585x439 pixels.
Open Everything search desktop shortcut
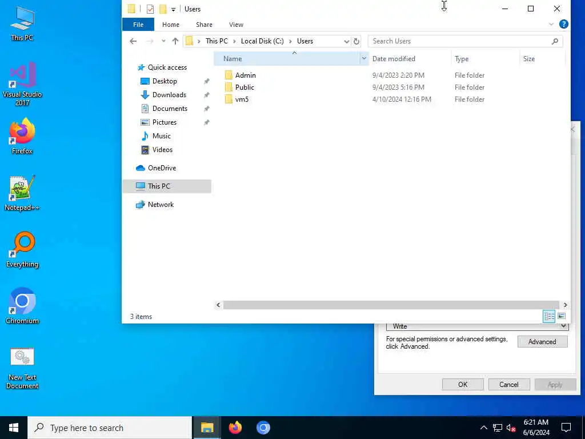tap(22, 250)
